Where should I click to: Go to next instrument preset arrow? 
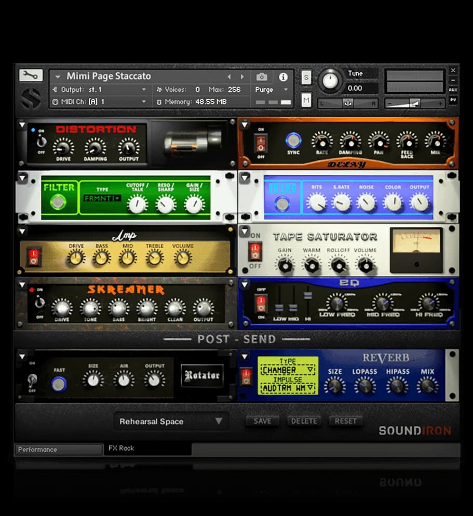(242, 77)
